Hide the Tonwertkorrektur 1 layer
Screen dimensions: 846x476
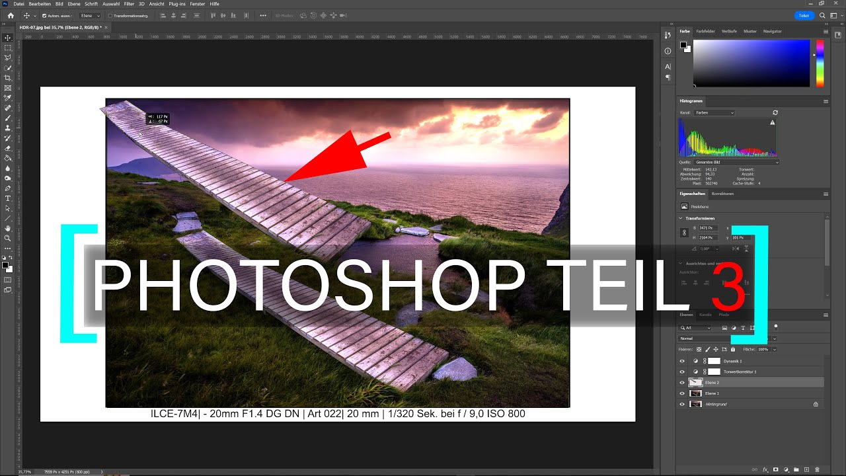click(x=682, y=372)
